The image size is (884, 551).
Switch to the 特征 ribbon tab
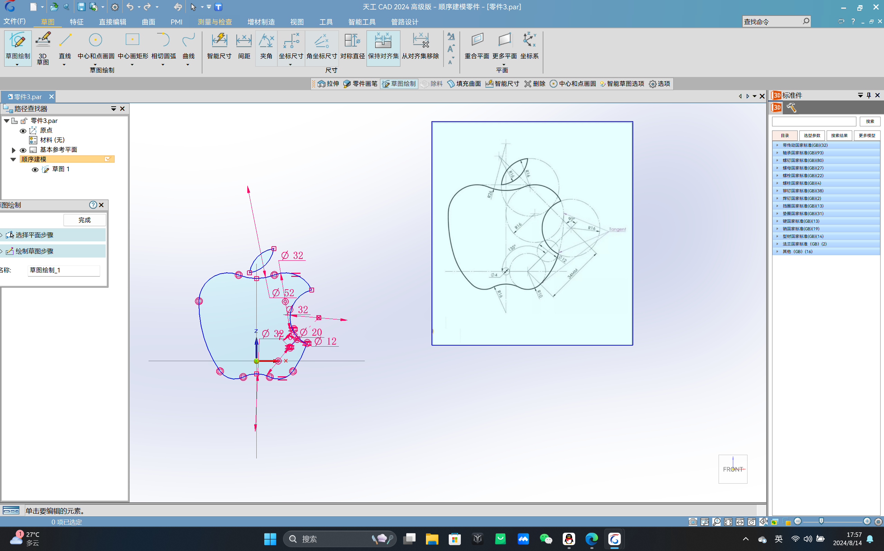[x=77, y=22]
